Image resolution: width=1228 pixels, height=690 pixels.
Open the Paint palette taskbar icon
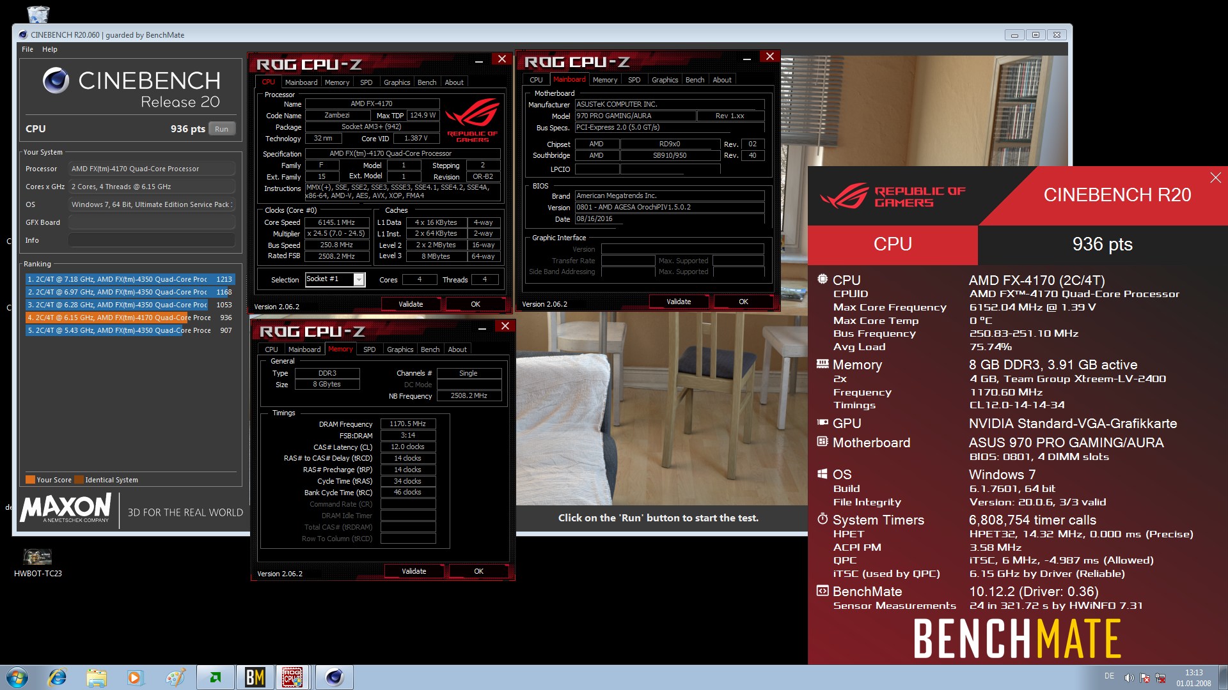[175, 677]
